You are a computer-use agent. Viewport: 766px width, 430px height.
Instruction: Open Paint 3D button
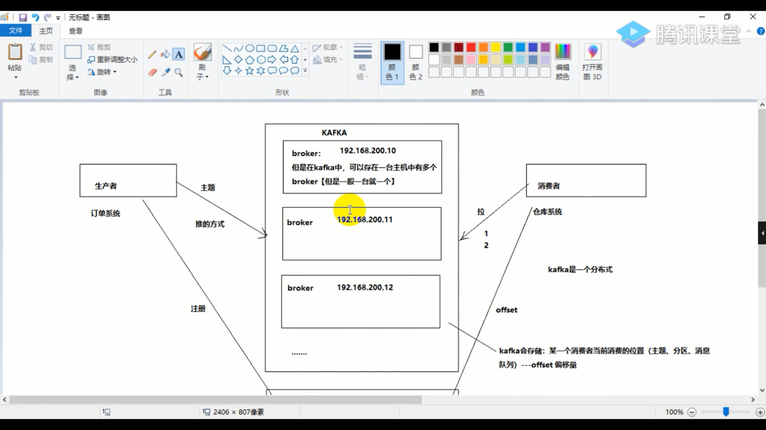pos(592,62)
